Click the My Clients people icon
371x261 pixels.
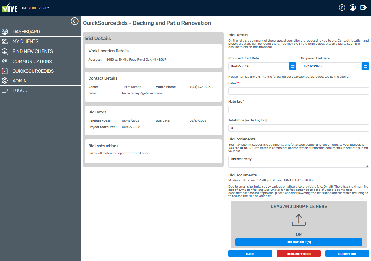5,41
